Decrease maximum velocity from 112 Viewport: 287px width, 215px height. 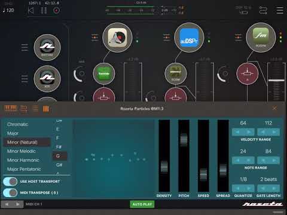263,132
